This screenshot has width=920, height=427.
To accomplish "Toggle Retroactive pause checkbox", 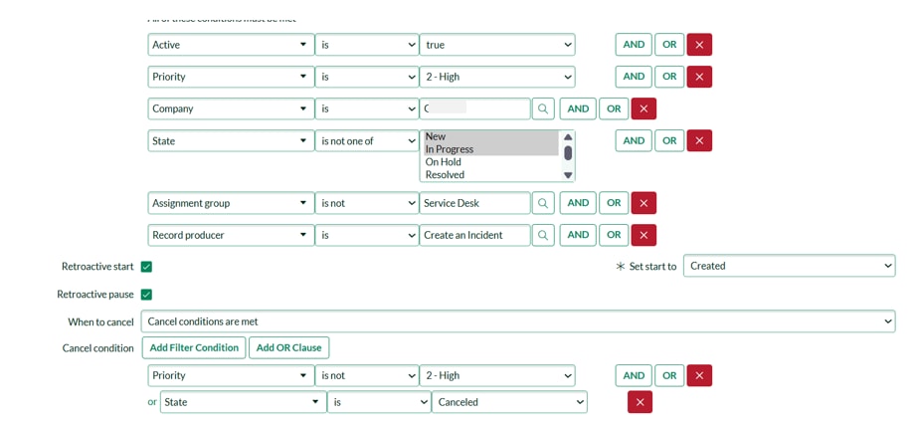I will [x=146, y=295].
